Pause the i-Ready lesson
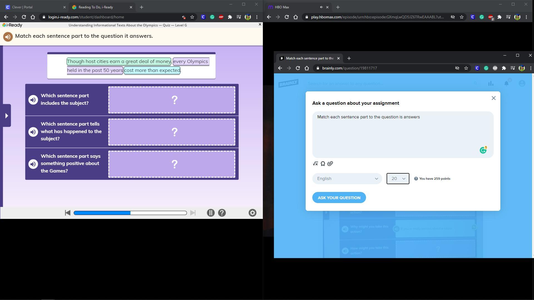Image resolution: width=534 pixels, height=300 pixels. [211, 213]
